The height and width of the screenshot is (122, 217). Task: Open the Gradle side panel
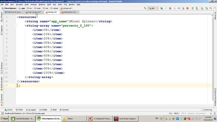point(215,16)
